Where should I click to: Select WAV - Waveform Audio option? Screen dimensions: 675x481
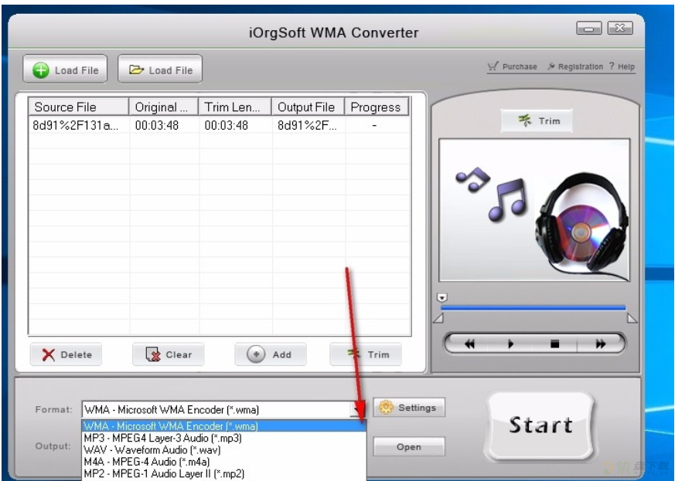pyautogui.click(x=224, y=450)
